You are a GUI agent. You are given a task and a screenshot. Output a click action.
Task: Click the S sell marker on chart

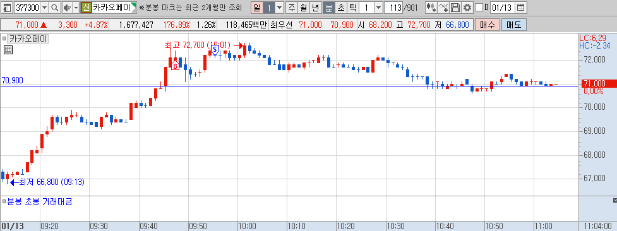click(x=215, y=49)
